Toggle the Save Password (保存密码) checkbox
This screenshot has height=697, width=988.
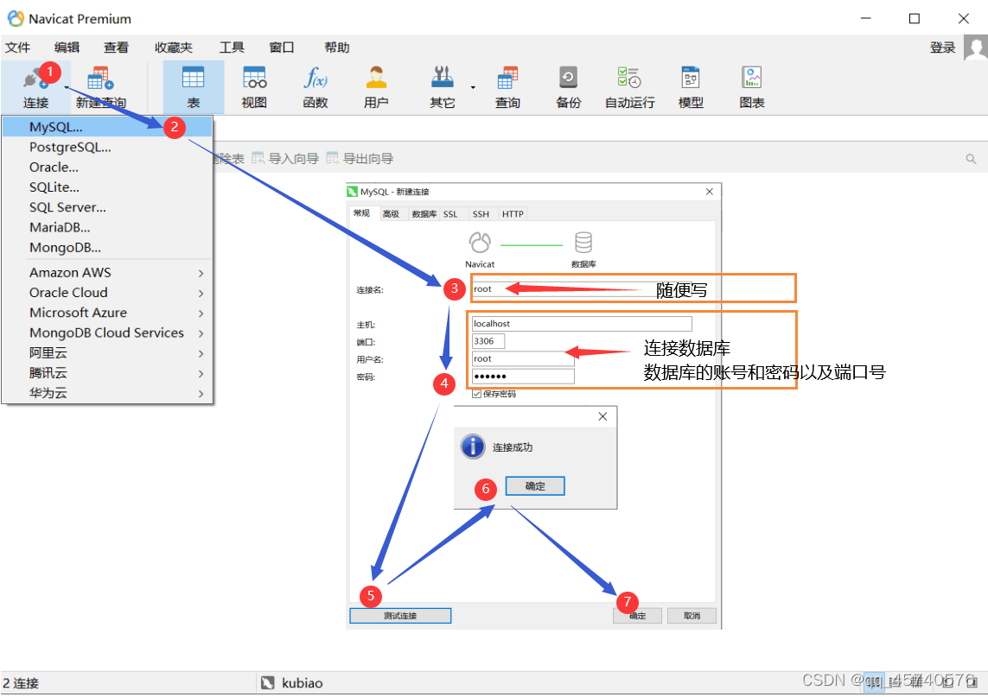click(476, 394)
